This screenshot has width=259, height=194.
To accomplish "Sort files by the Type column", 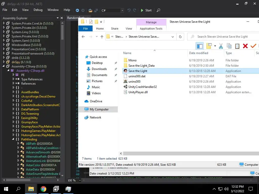I will [x=229, y=53].
